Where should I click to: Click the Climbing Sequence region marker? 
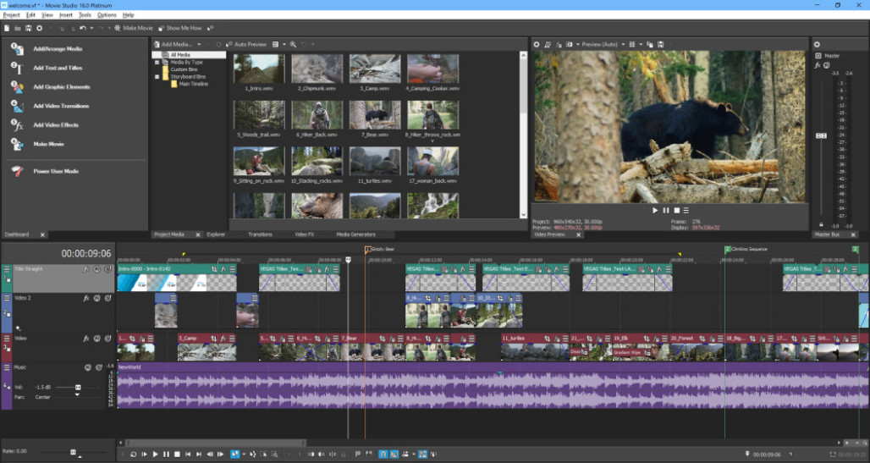[x=728, y=249]
